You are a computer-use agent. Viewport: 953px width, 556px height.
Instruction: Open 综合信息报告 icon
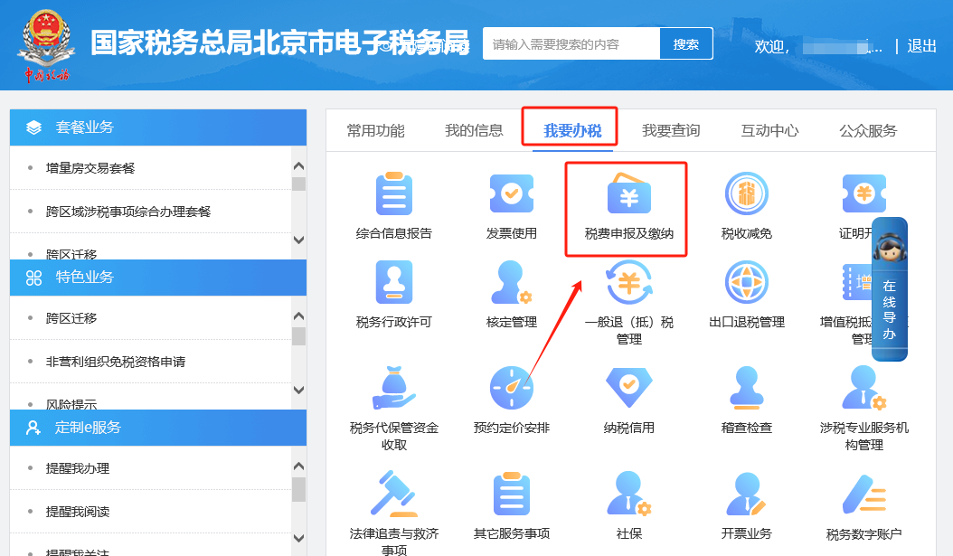point(394,194)
